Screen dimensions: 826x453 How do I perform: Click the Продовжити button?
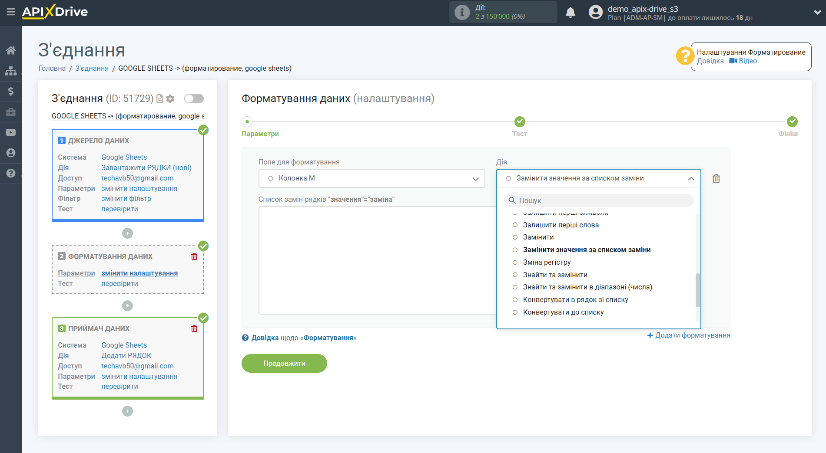coord(284,364)
